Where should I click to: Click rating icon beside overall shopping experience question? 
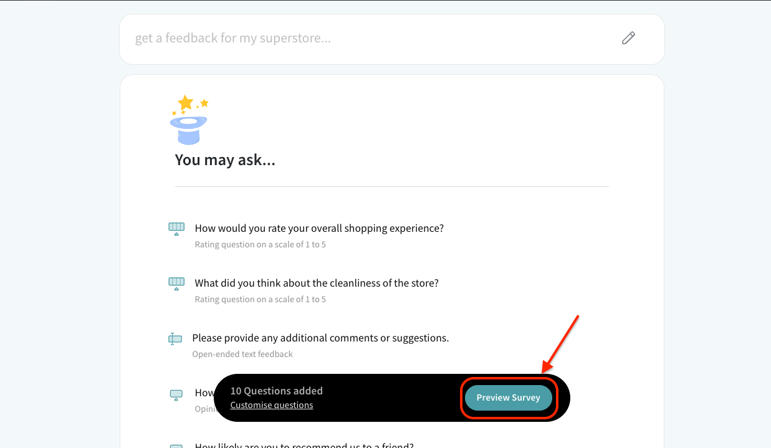pos(176,229)
